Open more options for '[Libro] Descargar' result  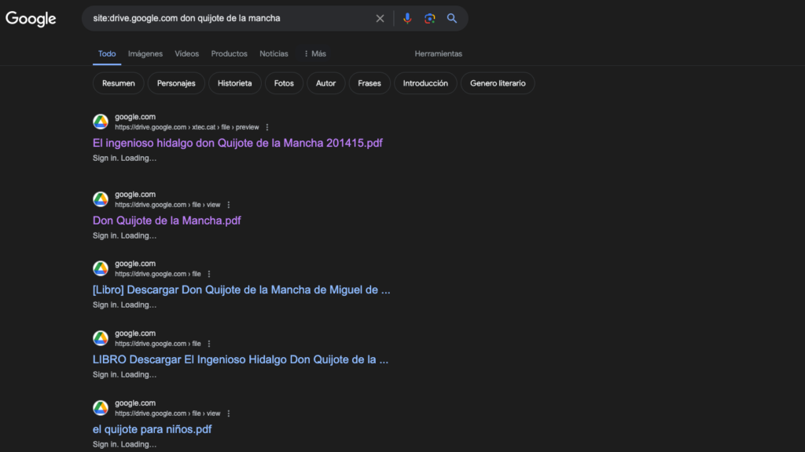[x=209, y=274]
